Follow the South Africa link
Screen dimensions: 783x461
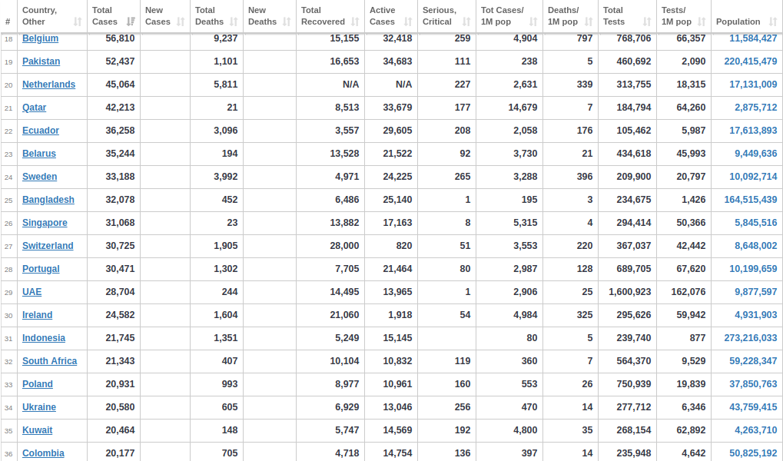pos(49,360)
